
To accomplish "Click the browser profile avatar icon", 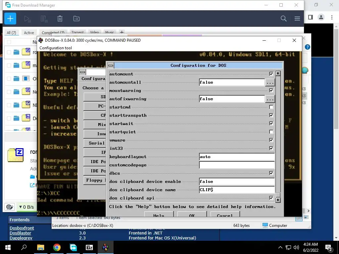I will [x=321, y=17].
